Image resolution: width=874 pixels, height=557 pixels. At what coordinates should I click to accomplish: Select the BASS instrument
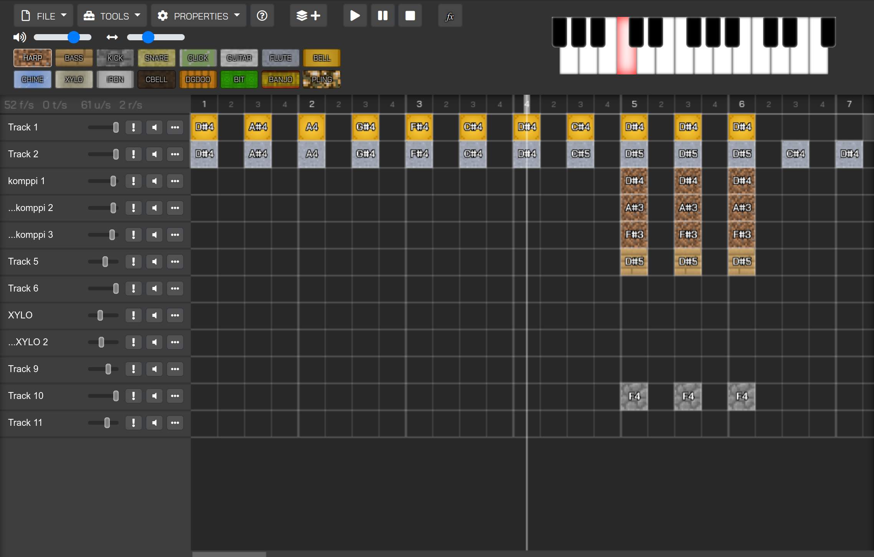coord(74,58)
